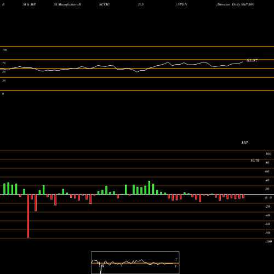Viewport: 274px width, 274px height.
Task: Click the -20 label on the MR axis
Action: (267, 207)
